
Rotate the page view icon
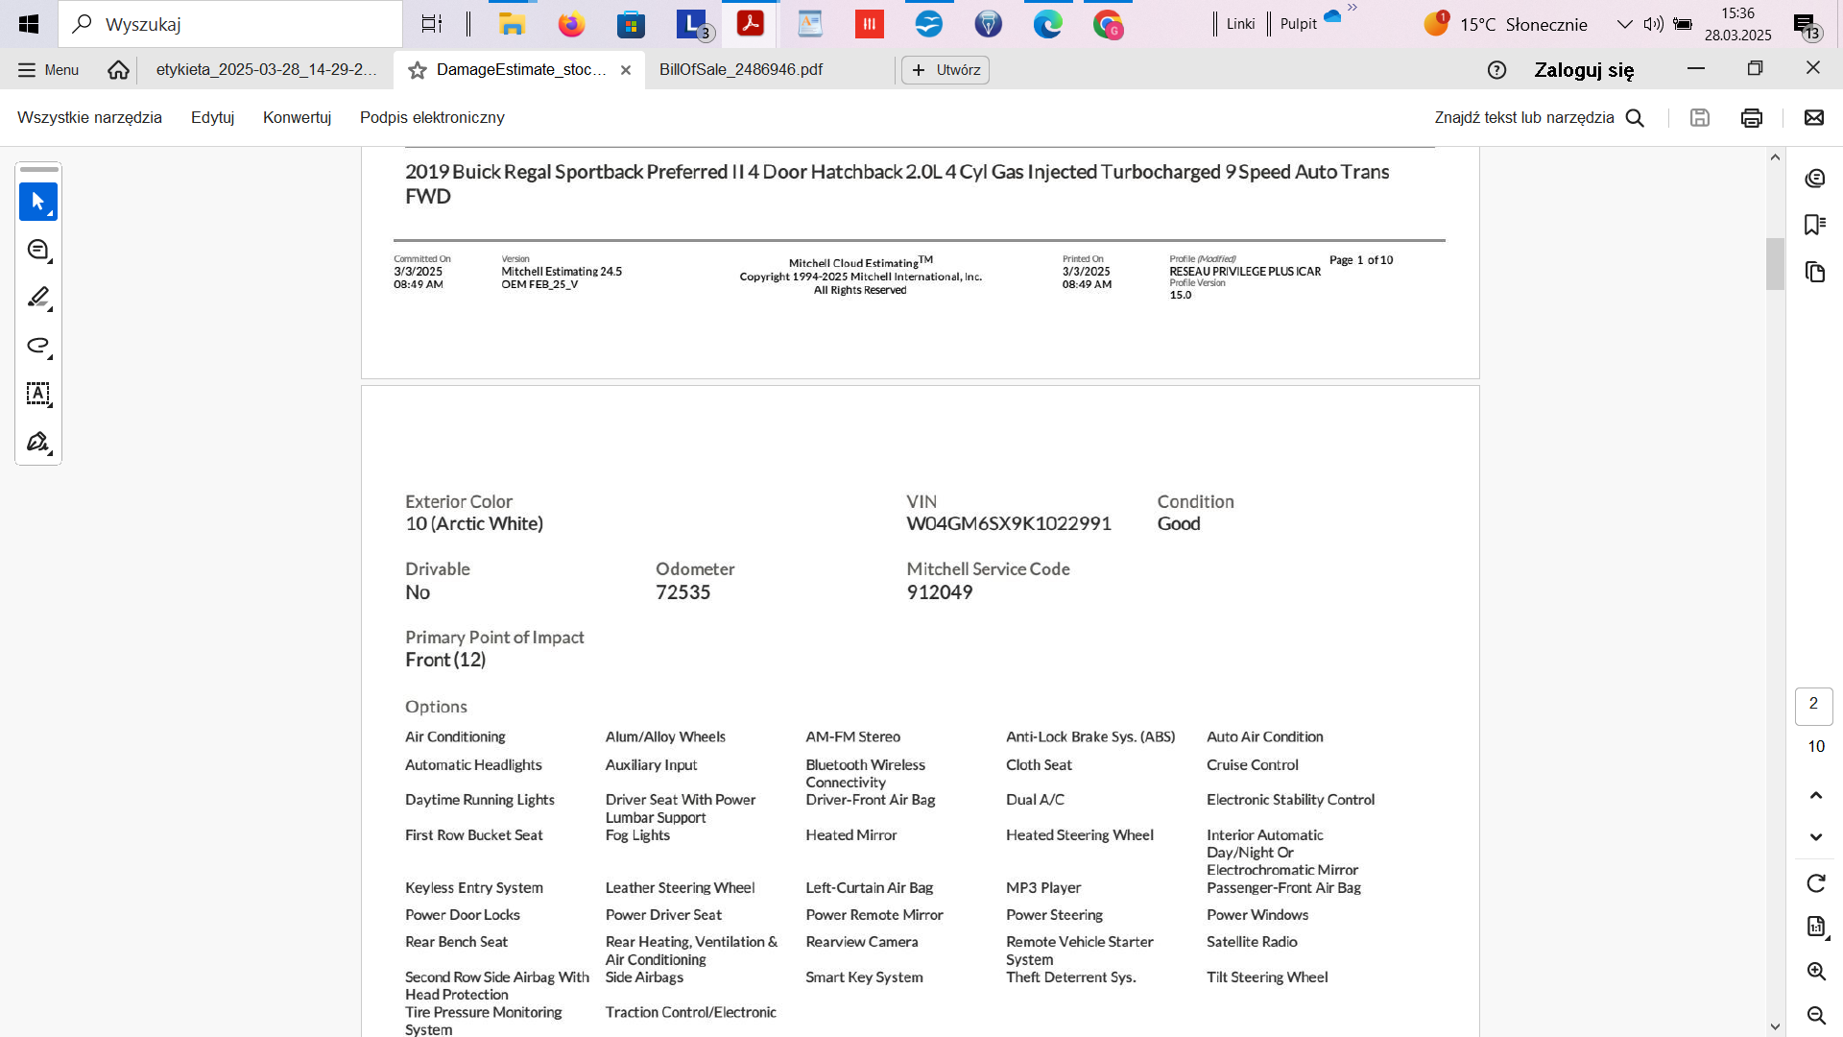(1815, 883)
